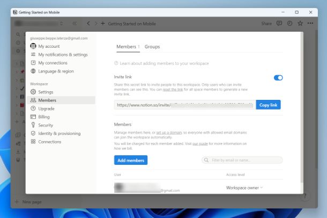Click the New page button at bottom
The height and width of the screenshot is (218, 327).
pos(28,202)
